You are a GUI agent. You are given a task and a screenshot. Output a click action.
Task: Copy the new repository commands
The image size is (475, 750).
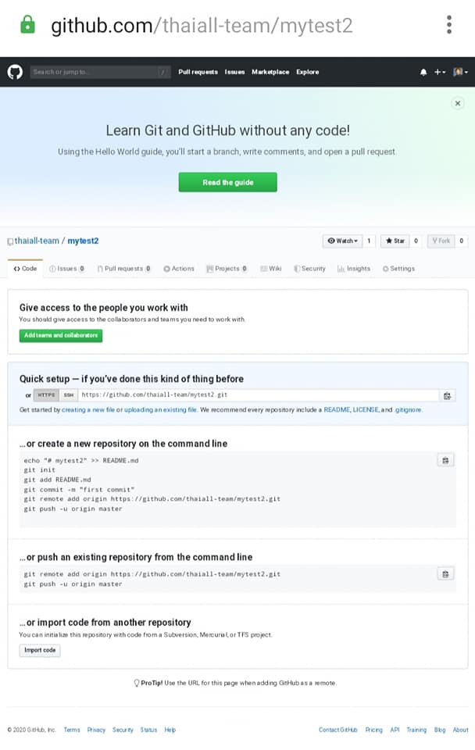pos(445,460)
